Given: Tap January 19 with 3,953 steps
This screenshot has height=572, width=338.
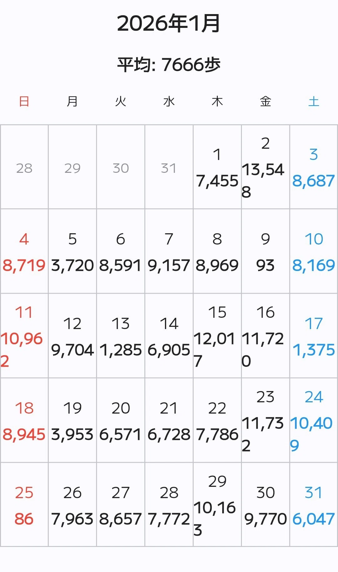Looking at the screenshot, I should click(x=72, y=420).
